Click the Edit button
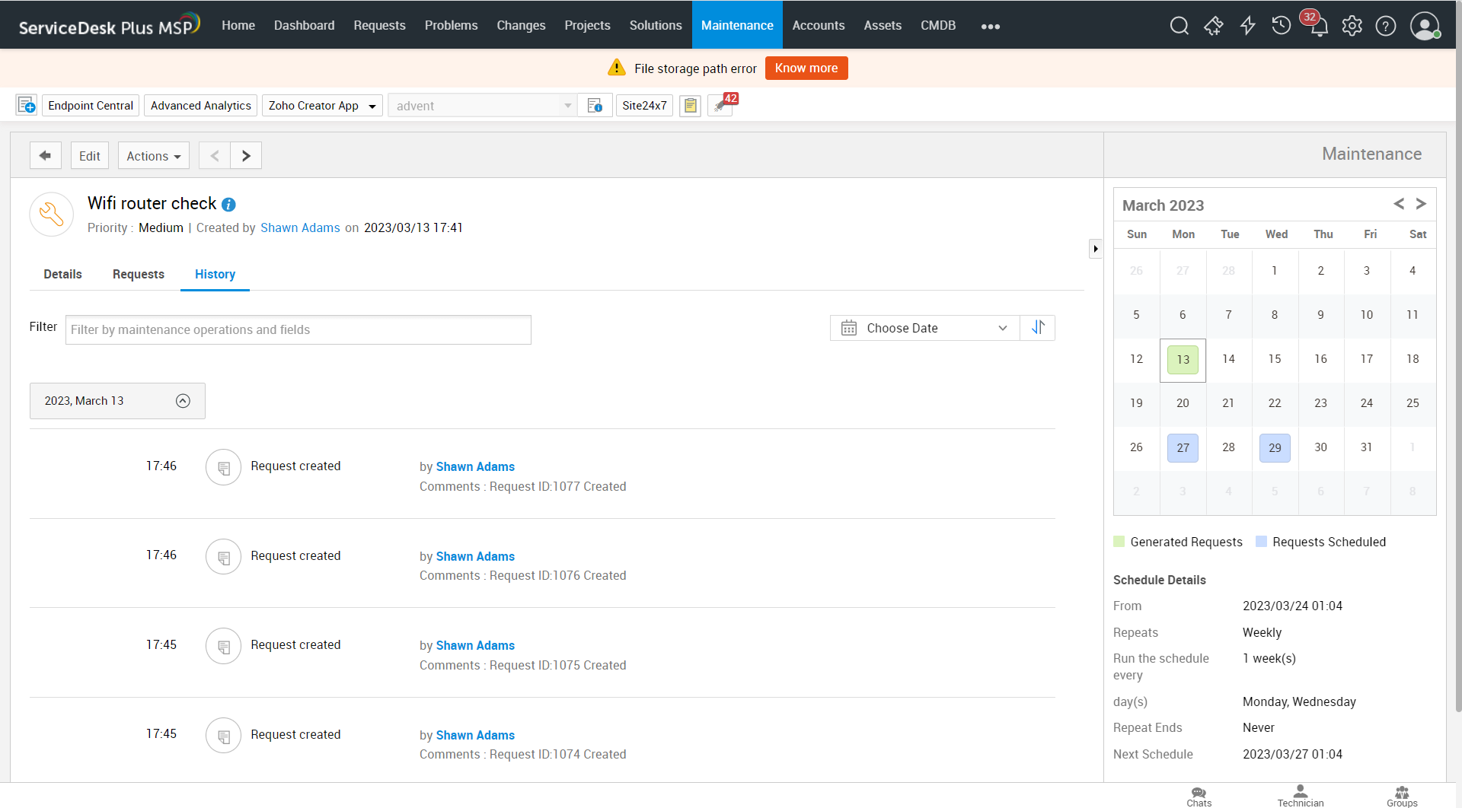Viewport: 1462px width, 808px height. (x=90, y=155)
